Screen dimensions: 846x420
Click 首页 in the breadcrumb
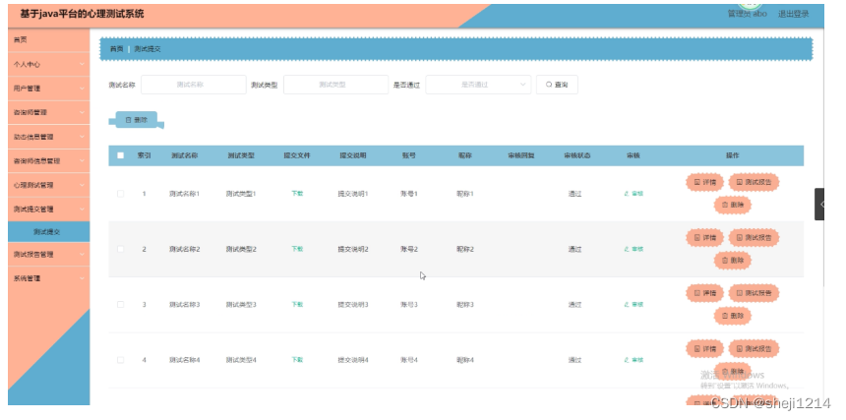(x=116, y=49)
